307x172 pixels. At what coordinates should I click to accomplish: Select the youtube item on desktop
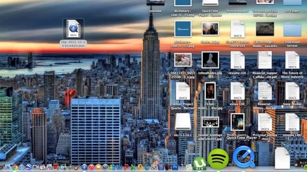pyautogui.click(x=155, y=2)
